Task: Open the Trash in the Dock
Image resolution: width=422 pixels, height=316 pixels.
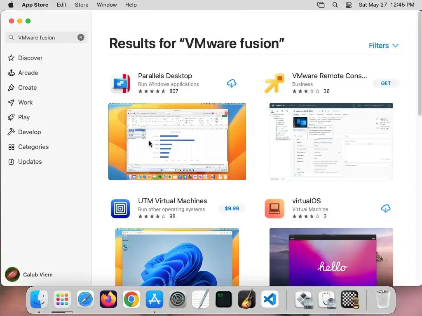Action: click(382, 299)
